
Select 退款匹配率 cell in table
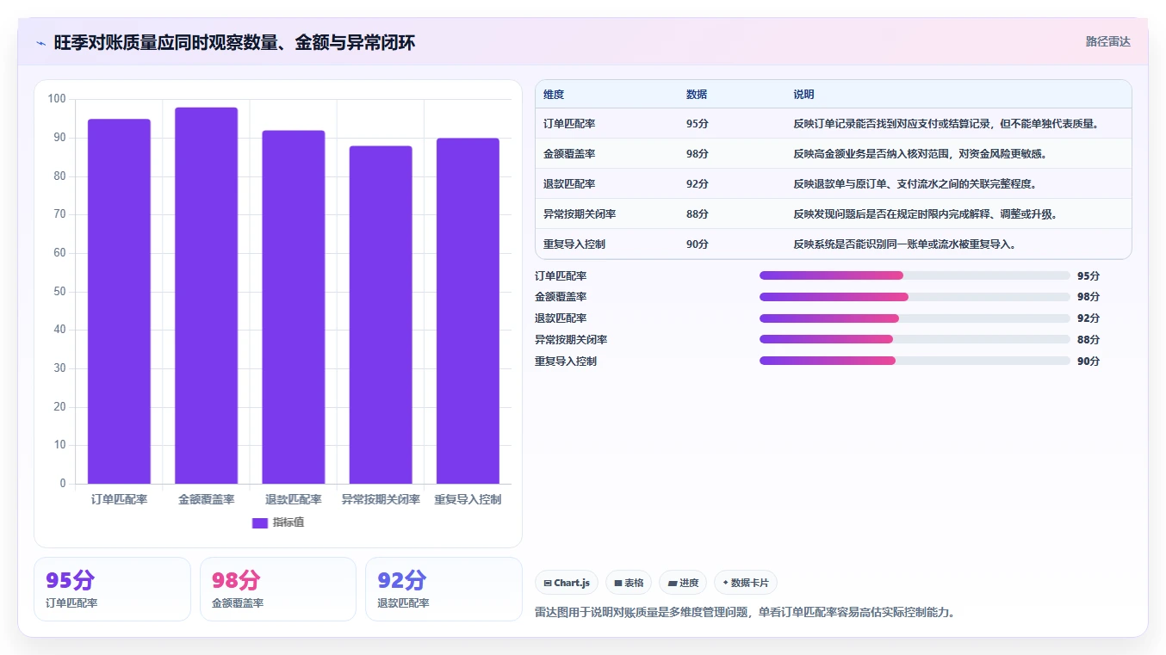click(x=569, y=184)
